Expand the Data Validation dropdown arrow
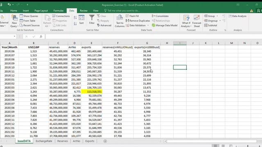This screenshot has width=262, height=147. click(148, 25)
